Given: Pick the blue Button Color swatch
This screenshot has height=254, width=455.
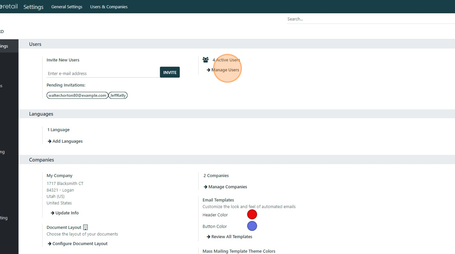Looking at the screenshot, I should 252,226.
